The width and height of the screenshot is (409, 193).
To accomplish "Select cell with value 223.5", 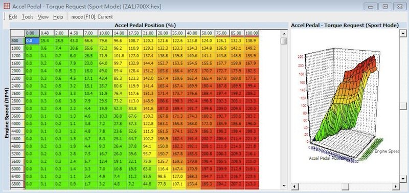I will coord(252,177).
